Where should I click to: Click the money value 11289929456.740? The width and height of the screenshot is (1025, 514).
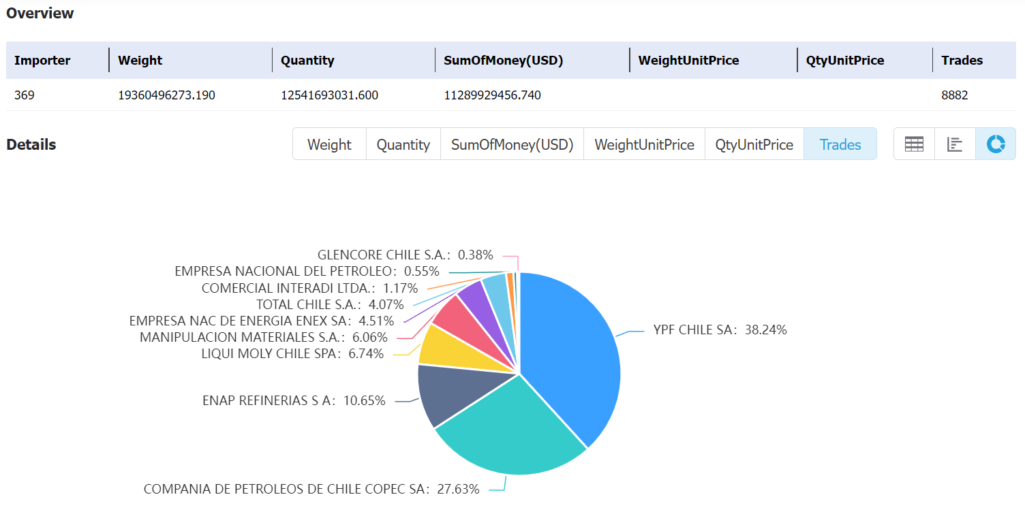(x=492, y=95)
